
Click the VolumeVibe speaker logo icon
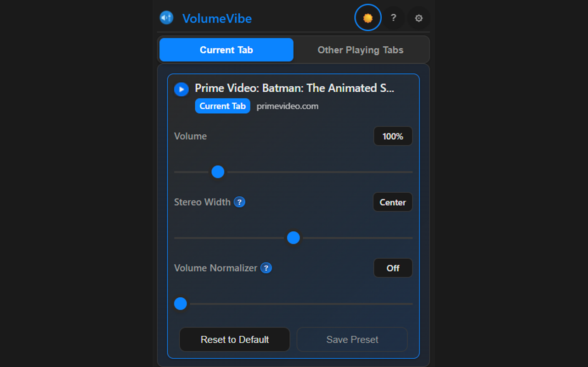(x=166, y=18)
